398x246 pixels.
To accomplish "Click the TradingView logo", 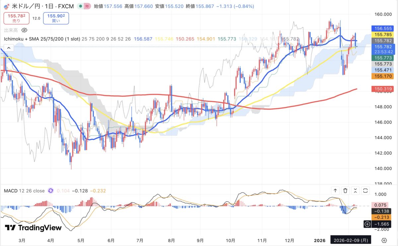I will tap(33, 228).
